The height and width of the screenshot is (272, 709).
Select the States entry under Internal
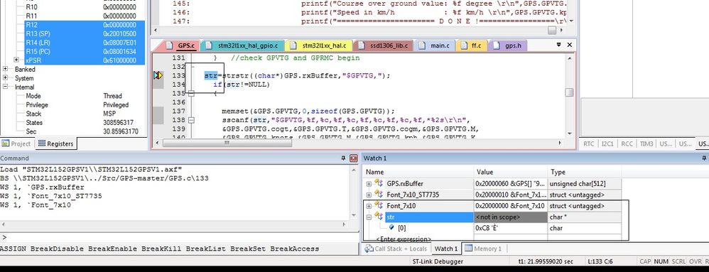point(85,122)
